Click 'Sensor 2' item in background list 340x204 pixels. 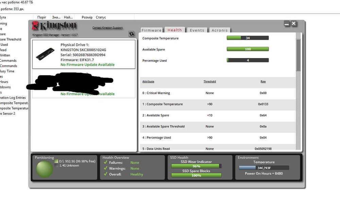(7, 113)
